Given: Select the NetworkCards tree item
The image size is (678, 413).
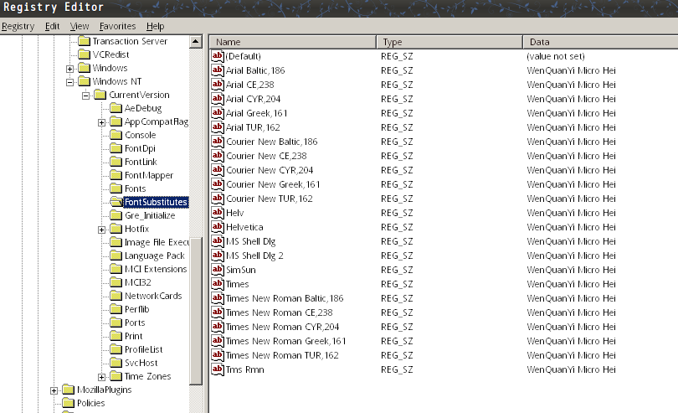Looking at the screenshot, I should click(153, 296).
